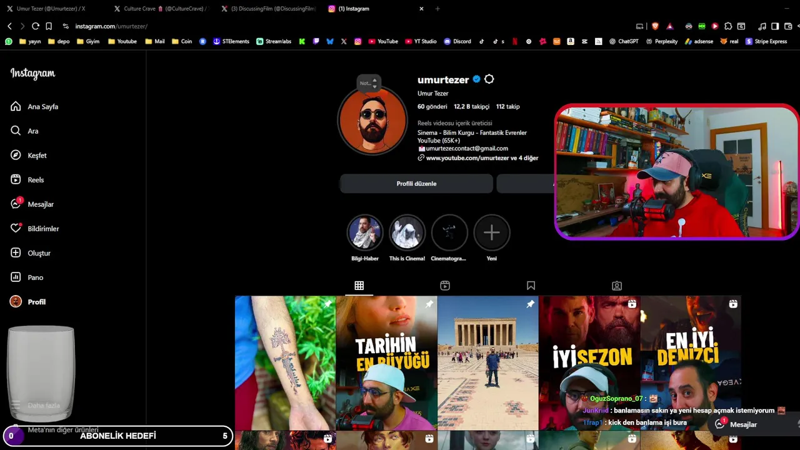The width and height of the screenshot is (800, 450).
Task: Toggle the browser sidebar panel icon
Action: pos(775,26)
